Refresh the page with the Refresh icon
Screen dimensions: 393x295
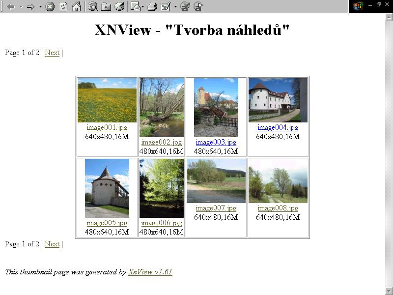click(x=63, y=6)
